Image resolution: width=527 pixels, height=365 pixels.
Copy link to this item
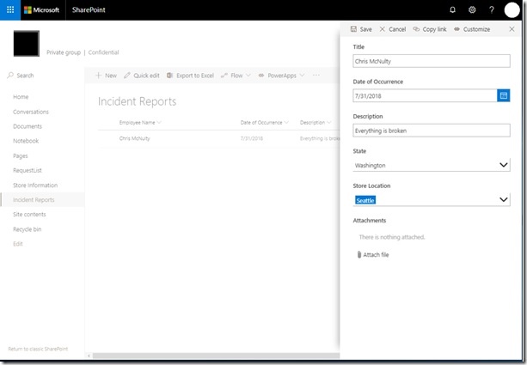(430, 29)
